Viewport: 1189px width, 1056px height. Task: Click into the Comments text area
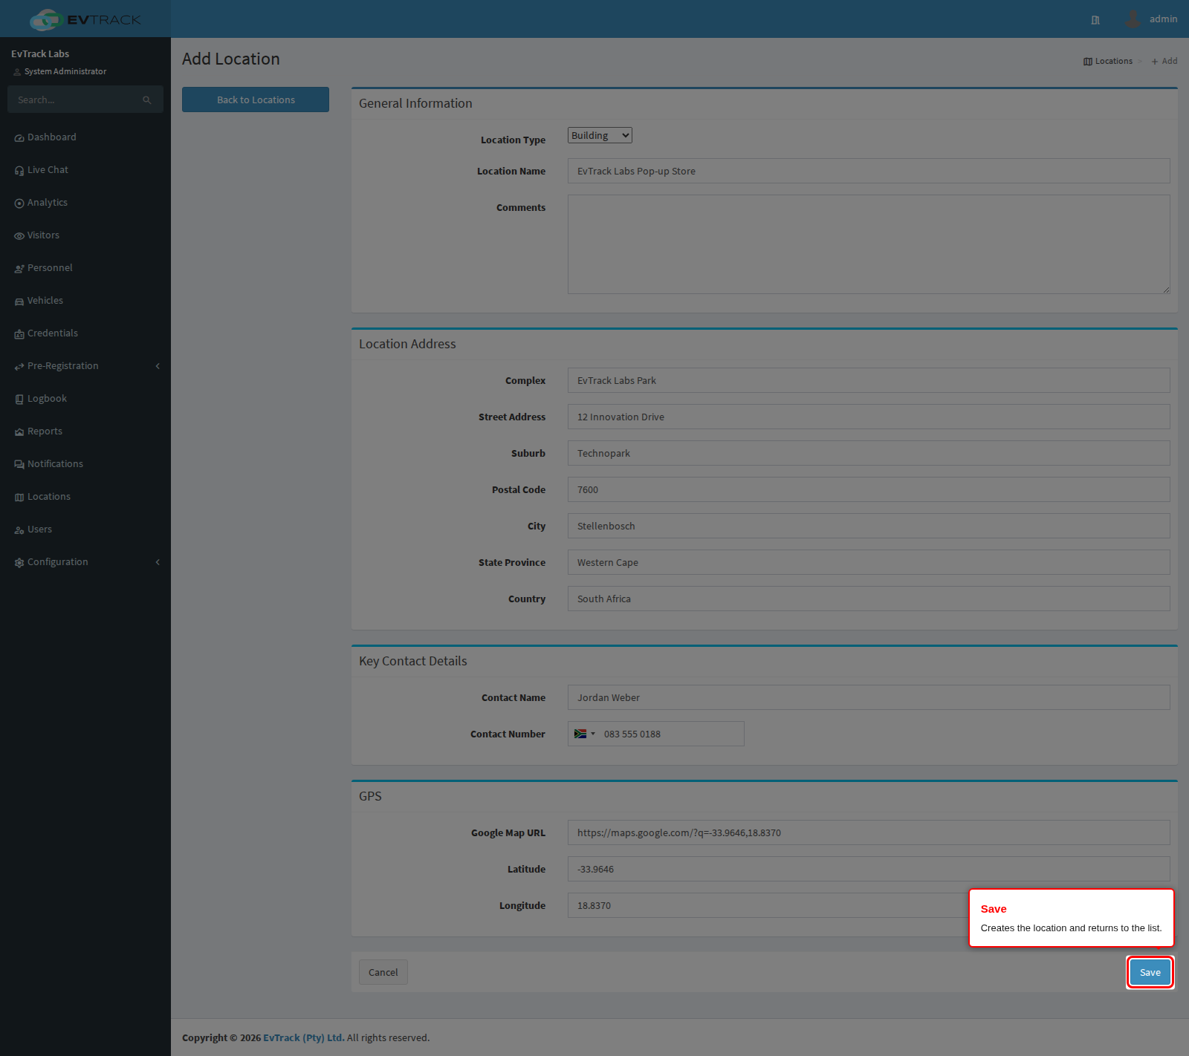click(869, 244)
